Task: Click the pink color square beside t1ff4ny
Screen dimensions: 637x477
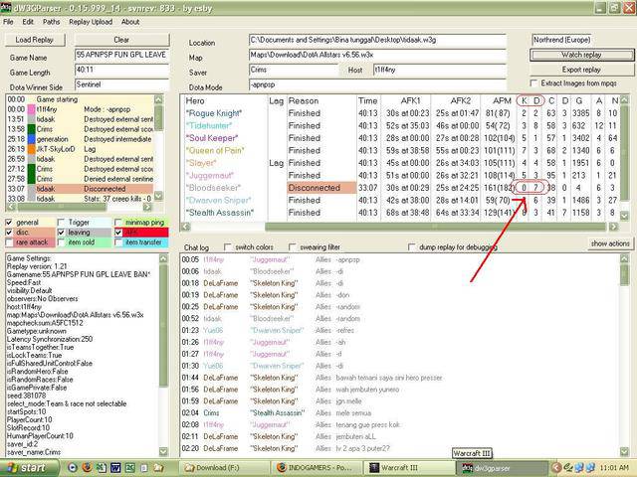Action: click(x=31, y=109)
